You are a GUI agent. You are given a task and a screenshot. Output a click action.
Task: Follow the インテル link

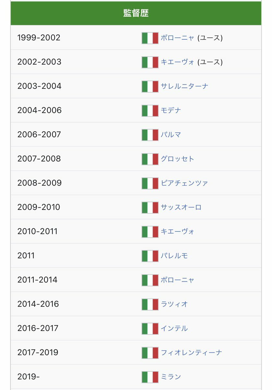click(x=174, y=329)
